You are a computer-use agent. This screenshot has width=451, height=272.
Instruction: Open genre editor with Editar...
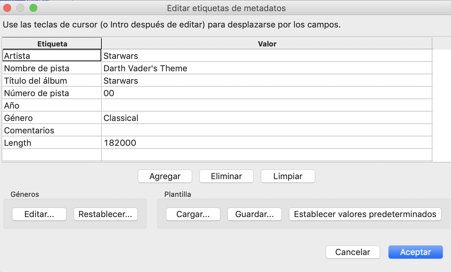point(39,214)
